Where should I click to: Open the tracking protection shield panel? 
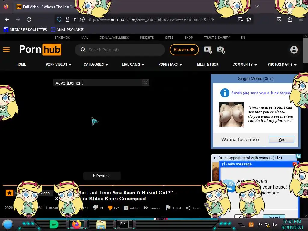[x=59, y=19]
